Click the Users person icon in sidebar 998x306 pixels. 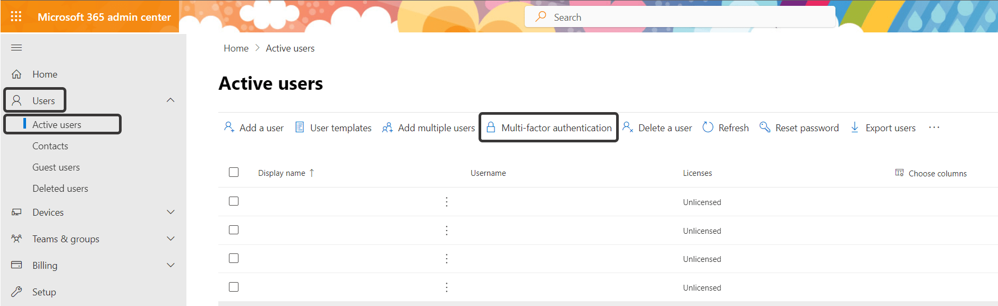pyautogui.click(x=16, y=100)
